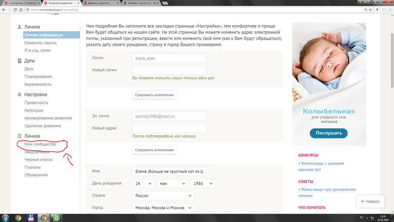Click the floppy disk icon in taskbar
Screen dimensions: 394x222
[31, 218]
